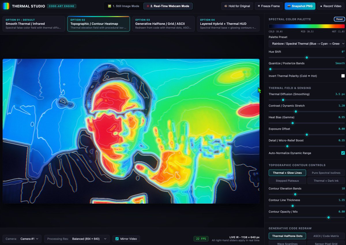Image resolution: width=346 pixels, height=245 pixels.
Task: Click the Heat Bias value 0.95
Action: click(342, 117)
